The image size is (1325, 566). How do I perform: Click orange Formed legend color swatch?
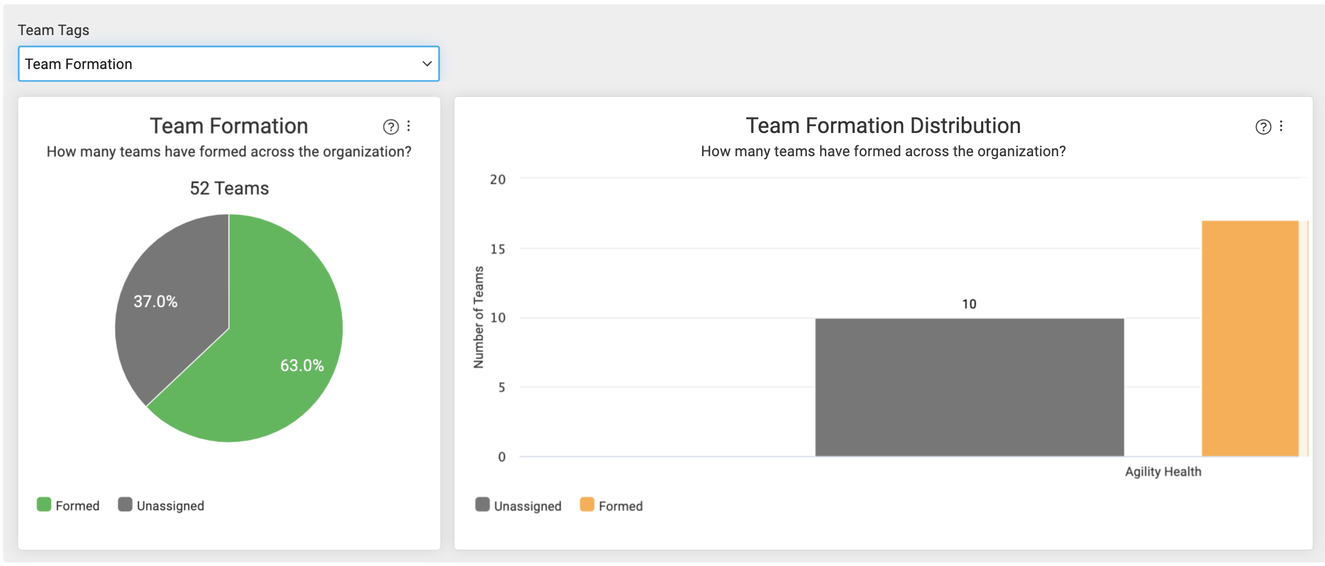587,504
